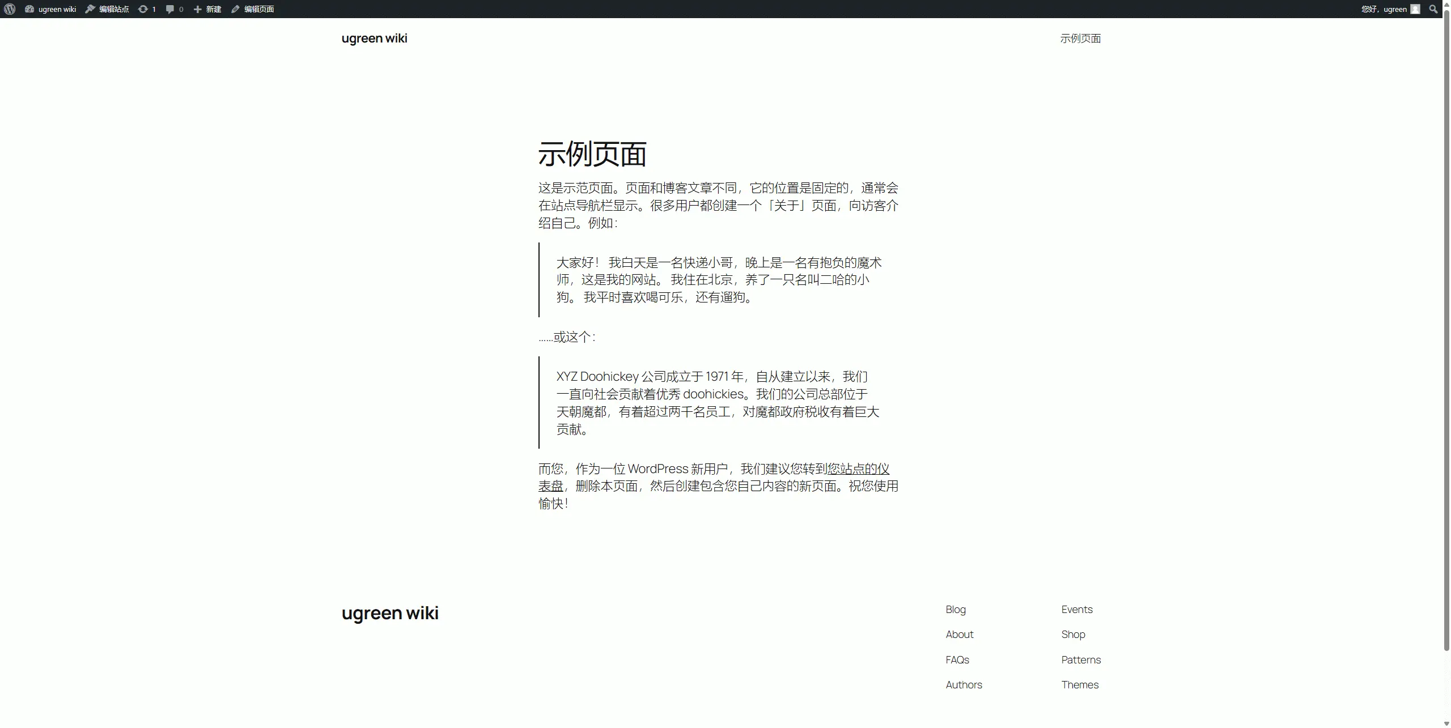Image resolution: width=1451 pixels, height=728 pixels.
Task: Click the ugreen wiki footer logo
Action: click(389, 612)
